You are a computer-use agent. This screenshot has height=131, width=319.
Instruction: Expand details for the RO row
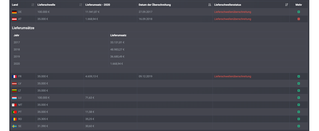click(299, 119)
